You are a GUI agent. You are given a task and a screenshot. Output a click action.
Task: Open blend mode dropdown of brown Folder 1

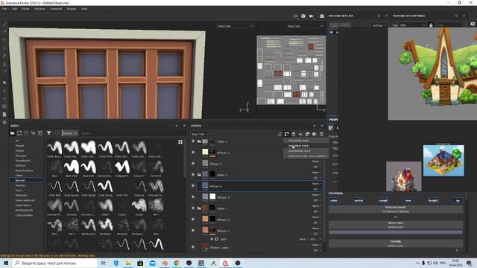316,206
